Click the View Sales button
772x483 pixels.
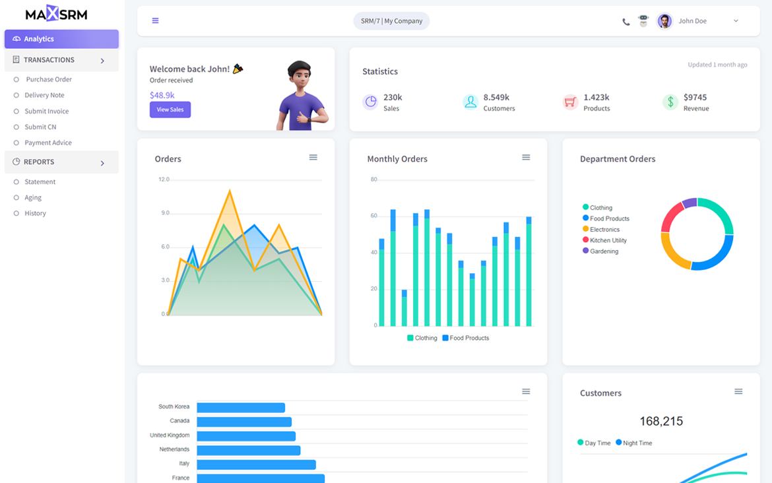click(170, 110)
